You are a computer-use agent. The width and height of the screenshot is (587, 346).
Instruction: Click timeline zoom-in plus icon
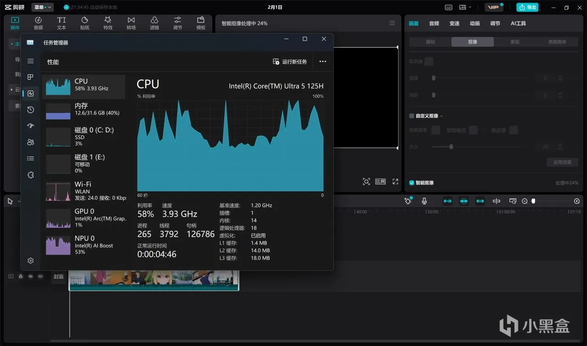point(576,201)
